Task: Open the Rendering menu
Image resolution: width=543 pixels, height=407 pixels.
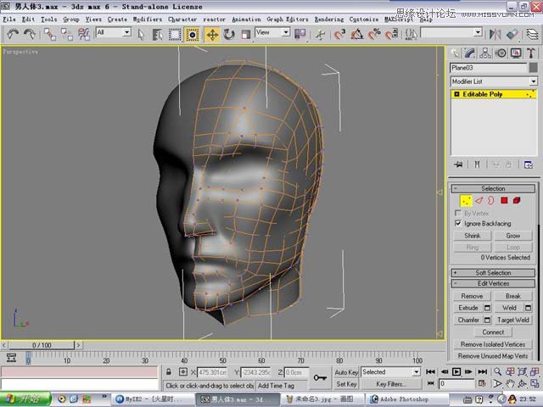Action: [x=329, y=19]
